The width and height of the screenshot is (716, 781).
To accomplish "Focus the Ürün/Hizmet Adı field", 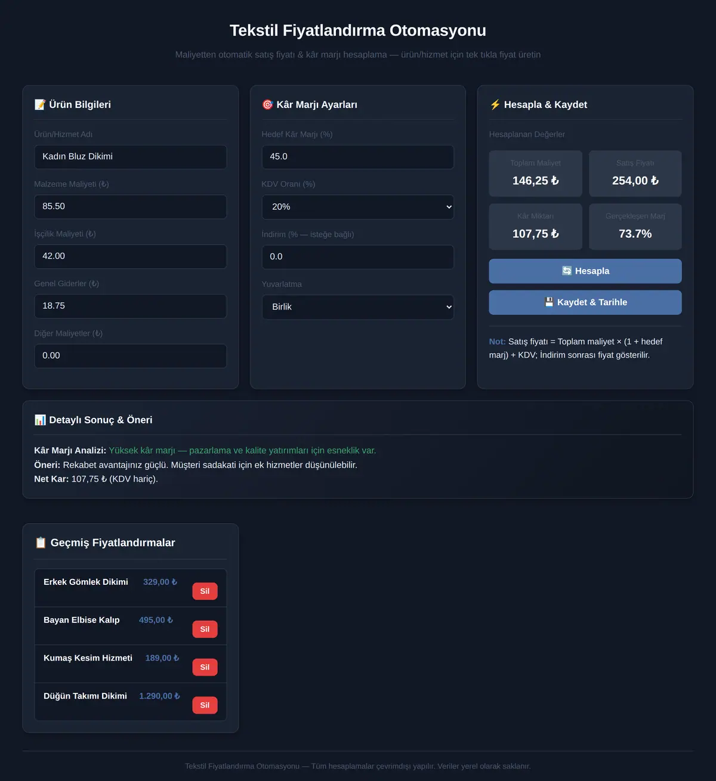I will click(131, 157).
